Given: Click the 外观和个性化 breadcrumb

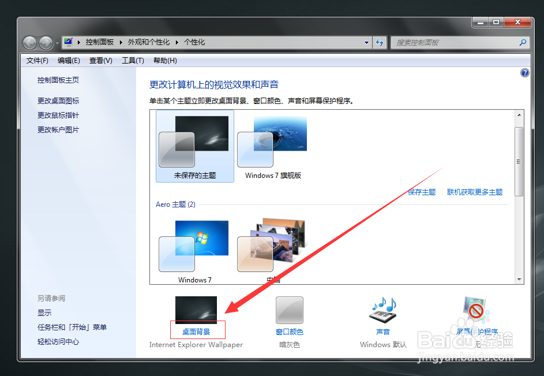Looking at the screenshot, I should (x=148, y=42).
